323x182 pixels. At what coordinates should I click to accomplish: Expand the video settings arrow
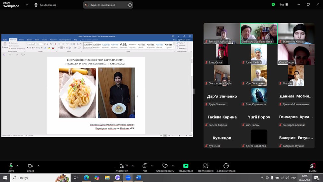pyautogui.click(x=38, y=166)
